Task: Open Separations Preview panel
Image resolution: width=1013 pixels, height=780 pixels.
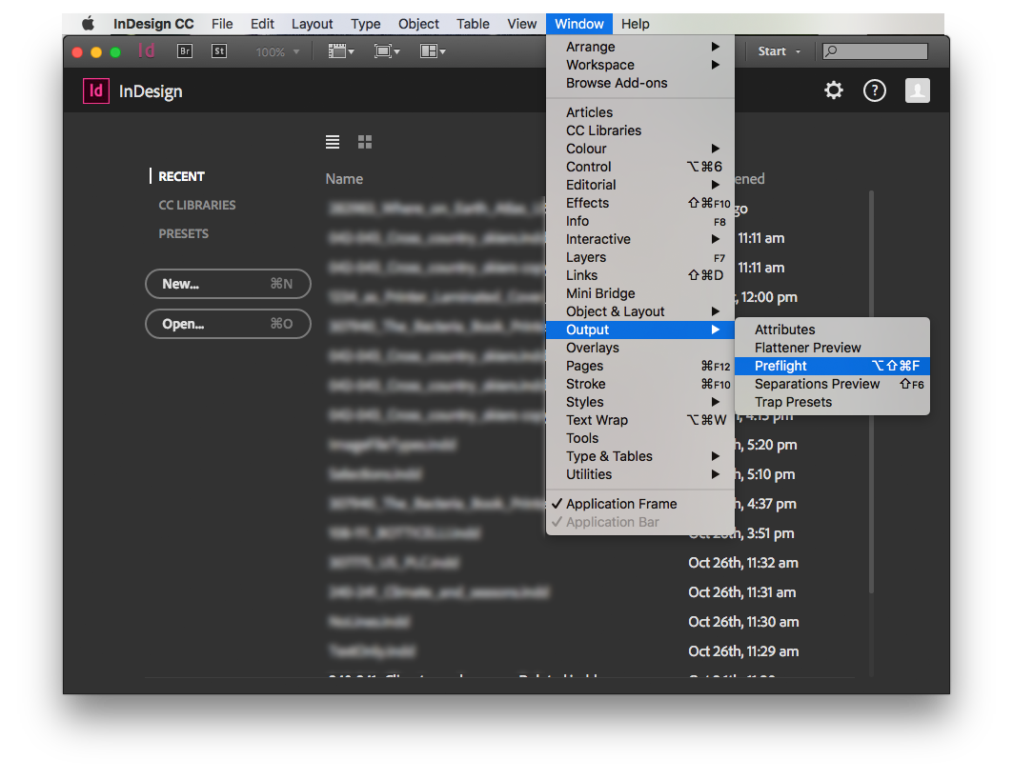Action: 832,384
